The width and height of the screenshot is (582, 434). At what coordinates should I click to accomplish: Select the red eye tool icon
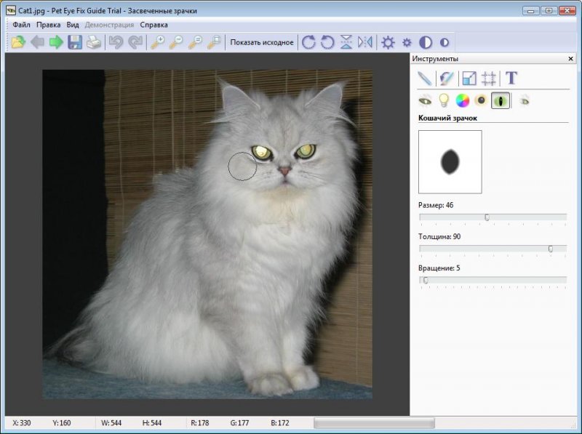click(x=425, y=100)
